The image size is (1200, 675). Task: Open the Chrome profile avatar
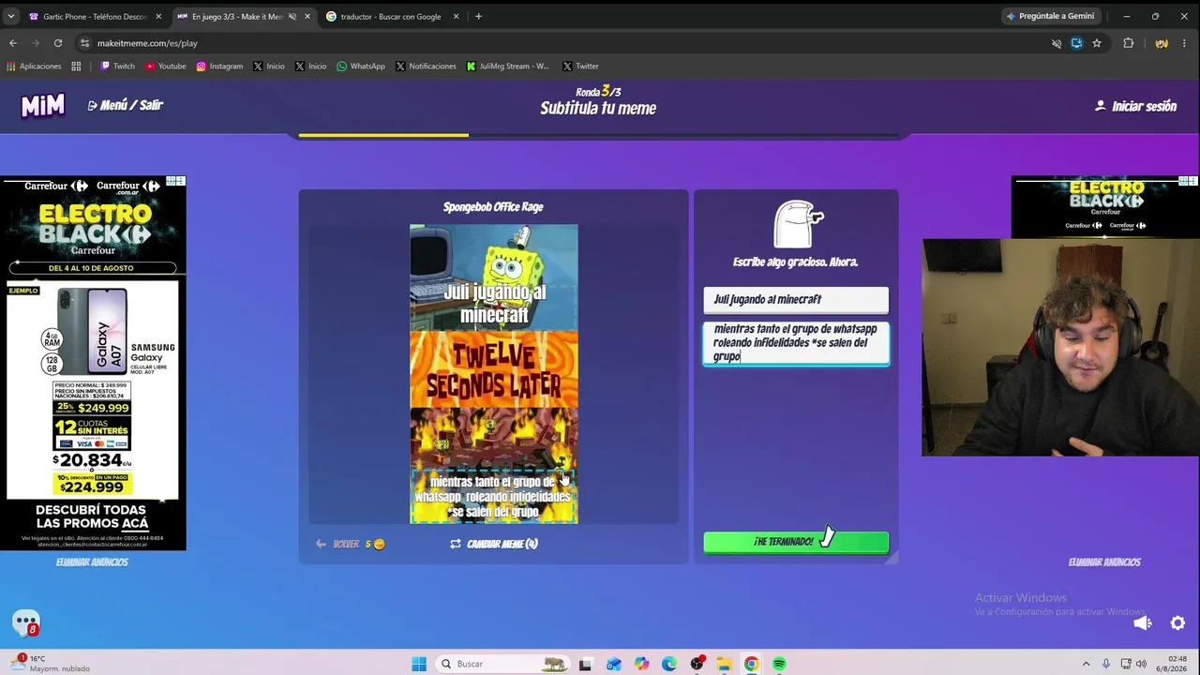pyautogui.click(x=1162, y=43)
